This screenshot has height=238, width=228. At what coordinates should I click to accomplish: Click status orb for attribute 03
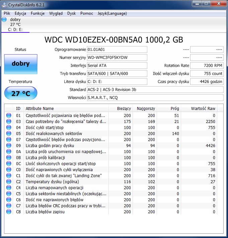[x=9, y=121]
